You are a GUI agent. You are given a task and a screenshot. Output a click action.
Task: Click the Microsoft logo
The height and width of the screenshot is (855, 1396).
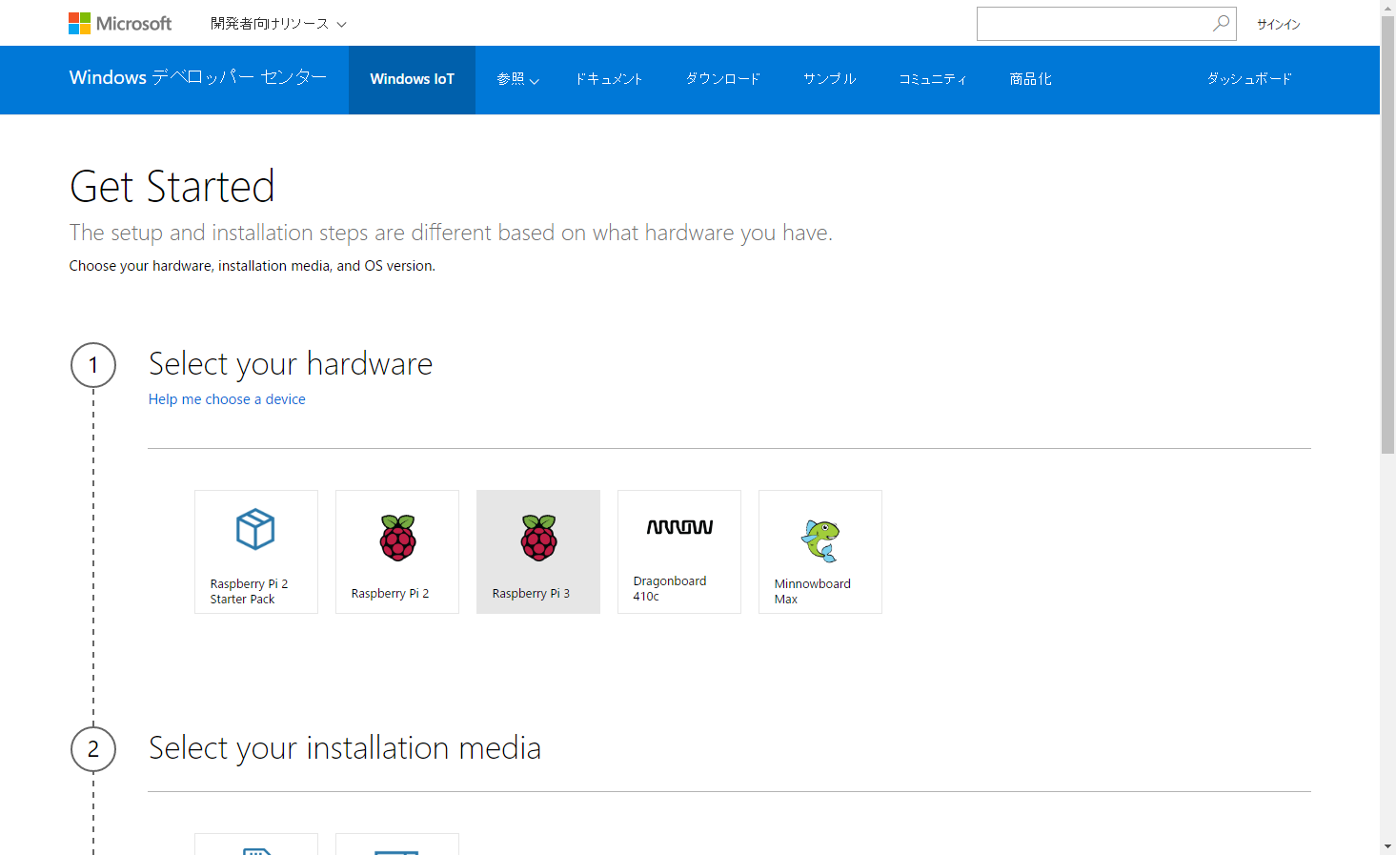tap(120, 23)
